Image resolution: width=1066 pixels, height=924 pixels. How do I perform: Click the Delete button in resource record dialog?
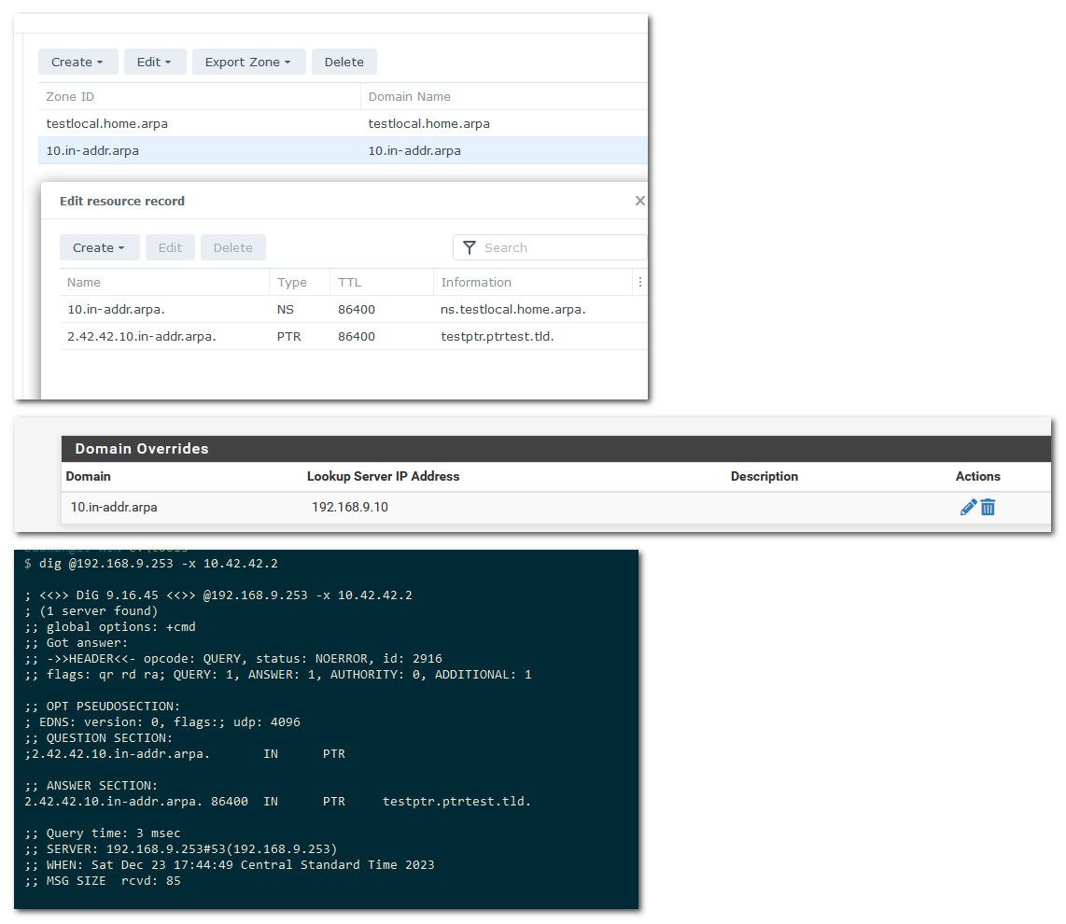coord(233,247)
